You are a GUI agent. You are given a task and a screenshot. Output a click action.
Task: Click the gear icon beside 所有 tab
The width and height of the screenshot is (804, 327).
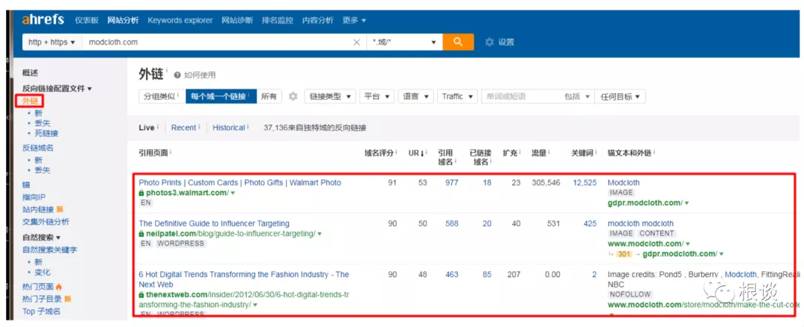[293, 96]
